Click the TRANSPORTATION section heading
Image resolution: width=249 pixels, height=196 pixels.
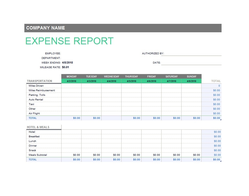(x=39, y=81)
